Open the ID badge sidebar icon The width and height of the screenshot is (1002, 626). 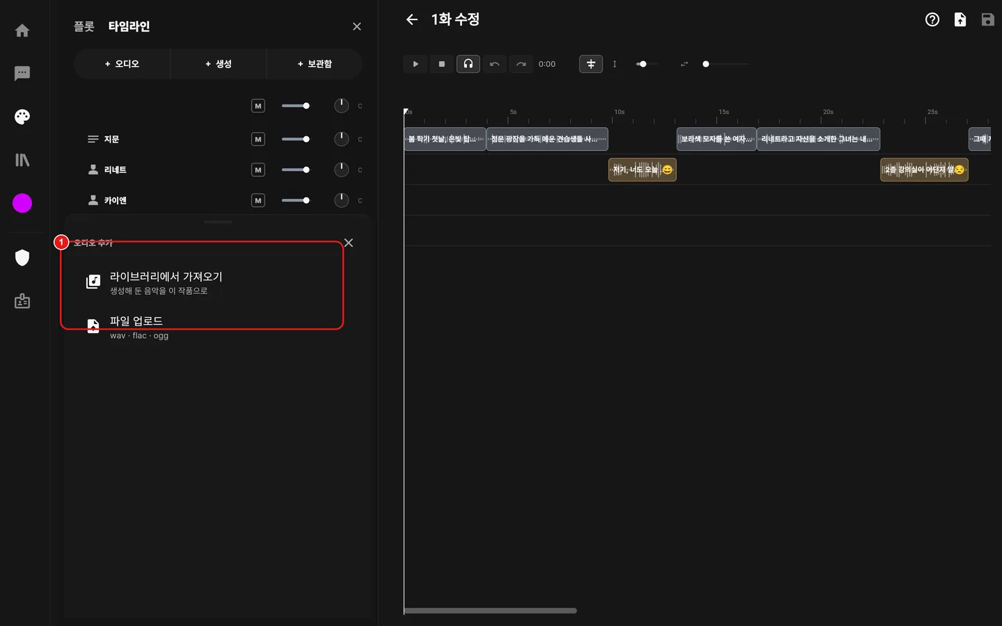point(22,301)
